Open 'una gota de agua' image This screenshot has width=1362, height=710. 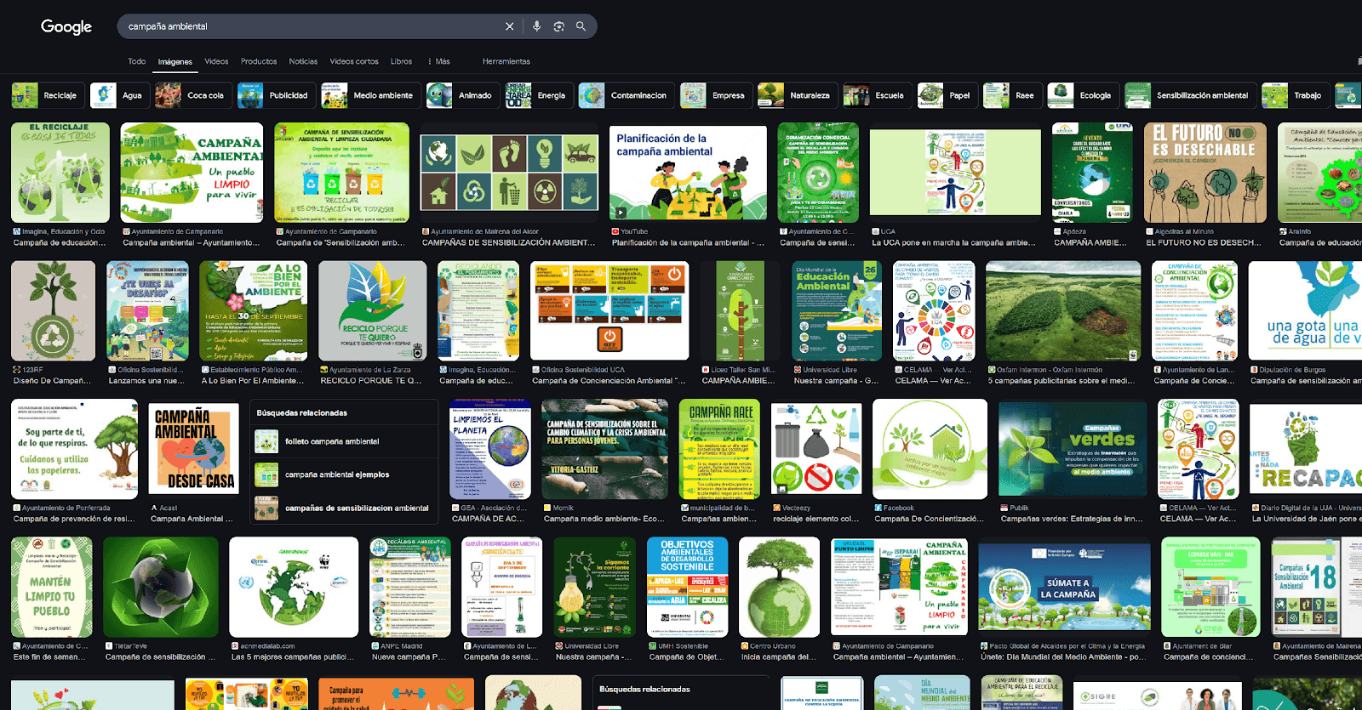[x=1305, y=311]
